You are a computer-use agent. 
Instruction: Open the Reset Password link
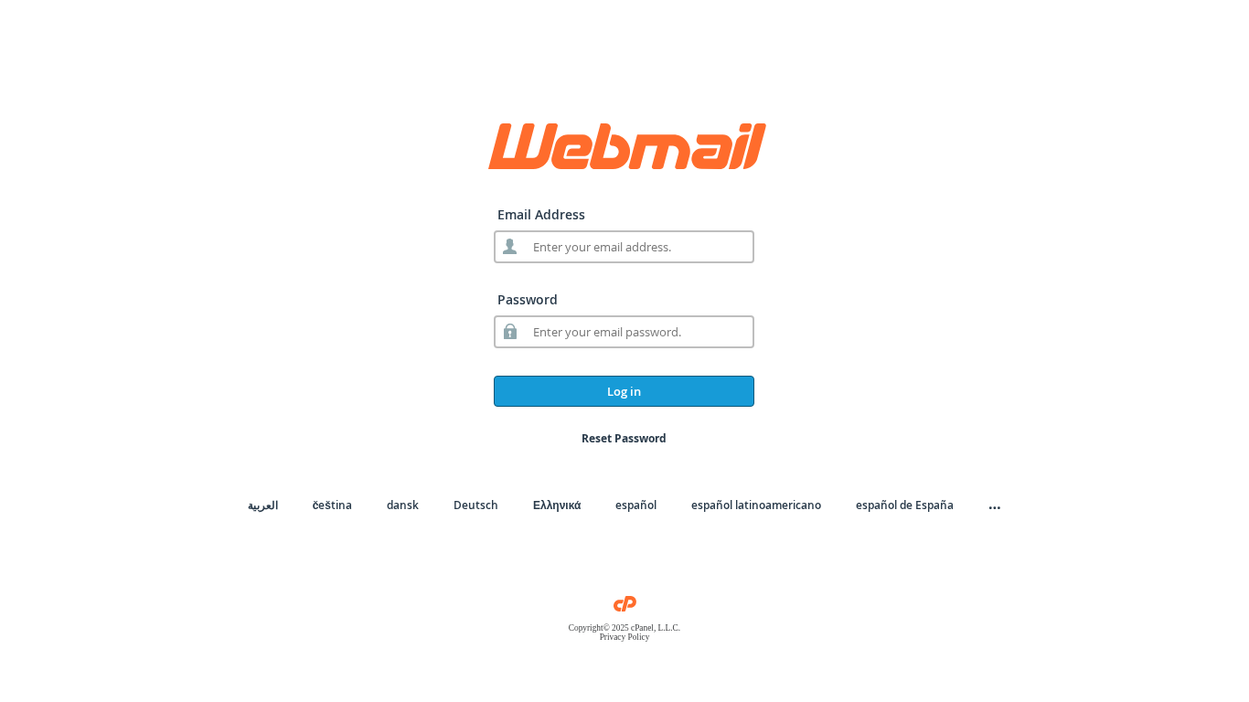(624, 439)
